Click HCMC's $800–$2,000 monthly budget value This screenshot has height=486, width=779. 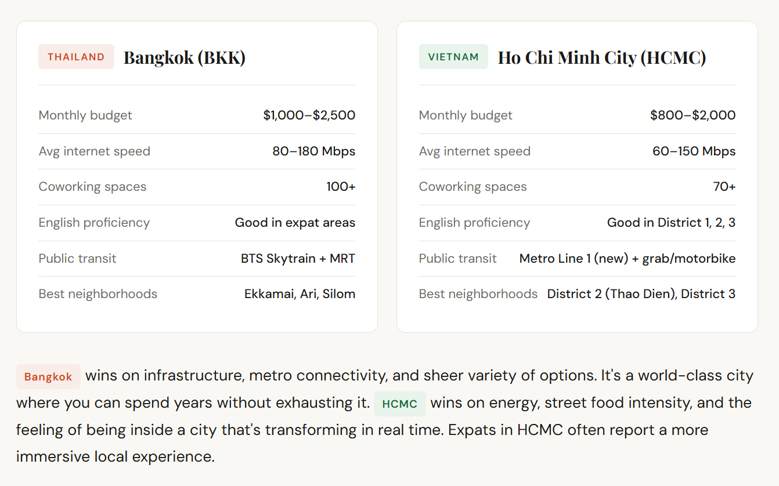tap(693, 115)
